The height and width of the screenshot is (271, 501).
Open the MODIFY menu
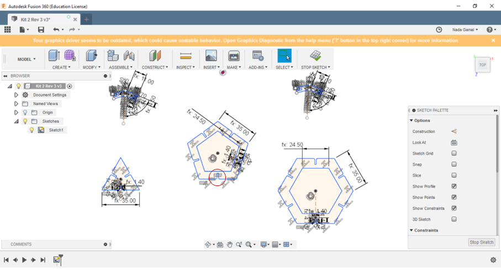[x=91, y=67]
